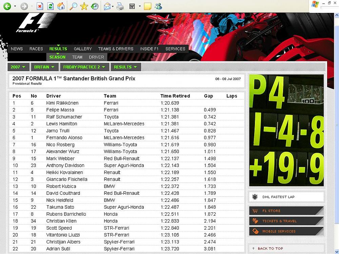Click the grey Forward arrow button

(24, 6)
